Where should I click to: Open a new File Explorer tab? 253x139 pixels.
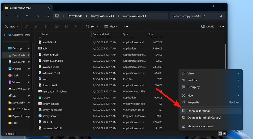click(58, 8)
